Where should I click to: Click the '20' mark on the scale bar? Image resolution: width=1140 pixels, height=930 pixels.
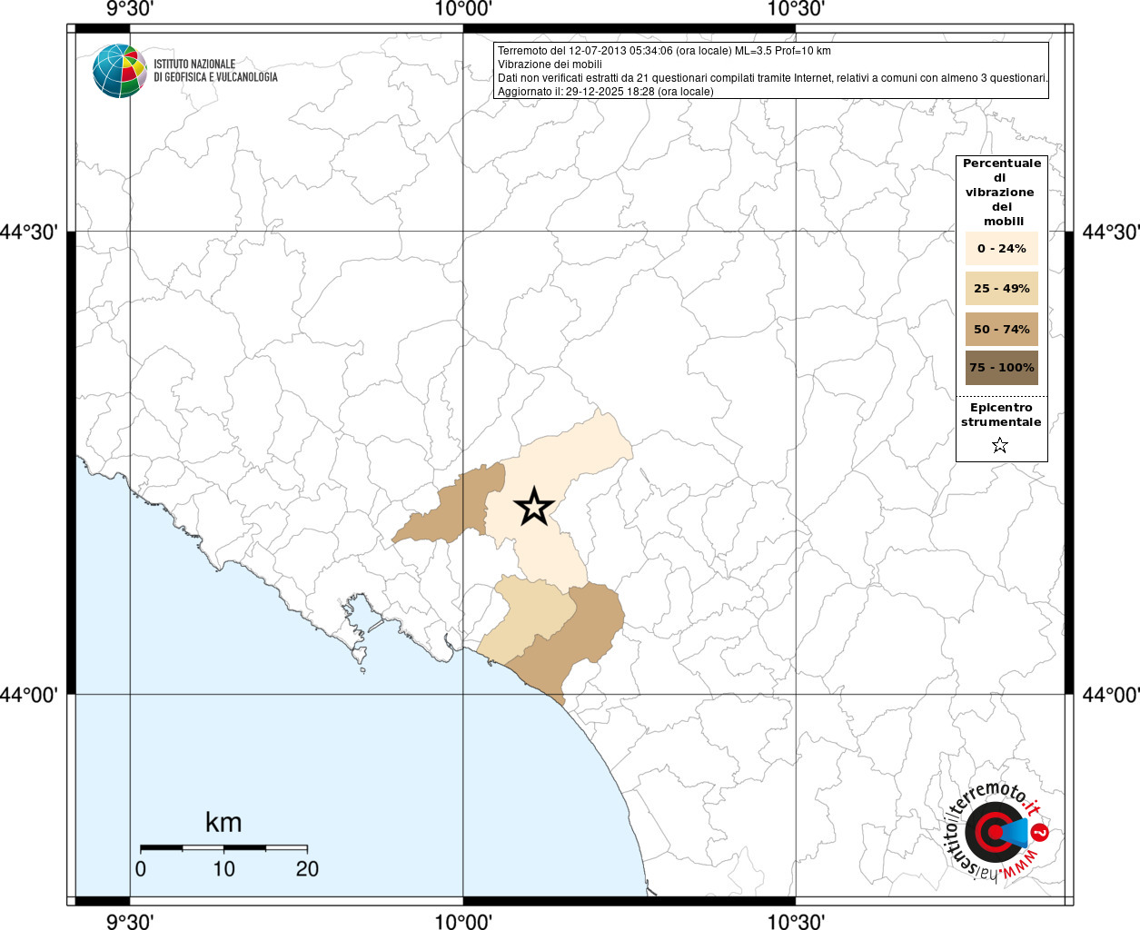(307, 869)
